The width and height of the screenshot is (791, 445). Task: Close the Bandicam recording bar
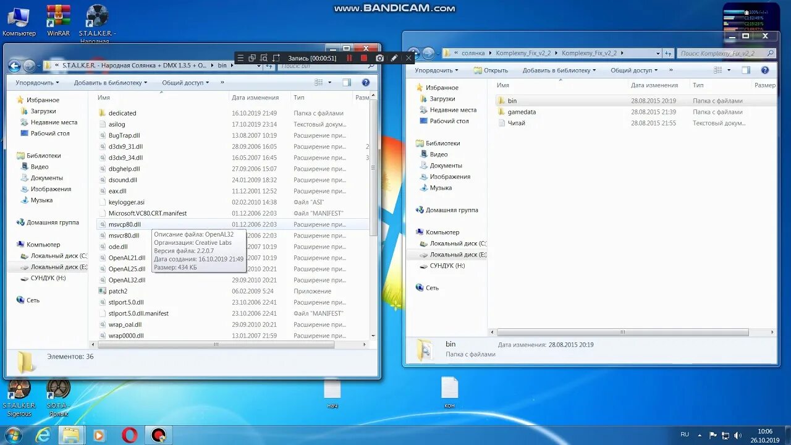(x=408, y=58)
